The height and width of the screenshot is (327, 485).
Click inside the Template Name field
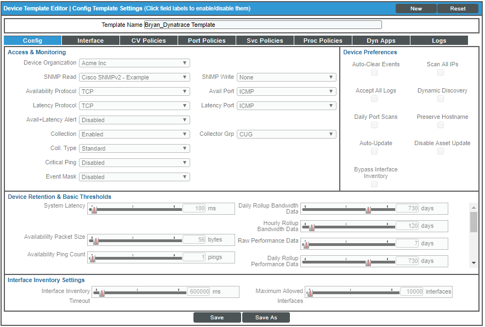coord(262,24)
